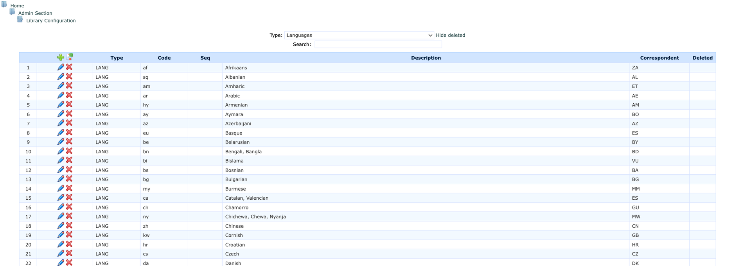The height and width of the screenshot is (266, 751).
Task: Delete the Chinese language row
Action: tap(69, 226)
